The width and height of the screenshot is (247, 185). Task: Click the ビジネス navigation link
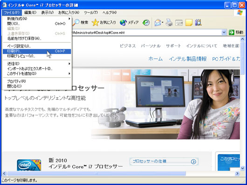tap(128, 46)
